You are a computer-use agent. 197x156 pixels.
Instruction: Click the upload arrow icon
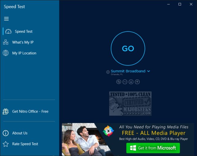(x=137, y=82)
